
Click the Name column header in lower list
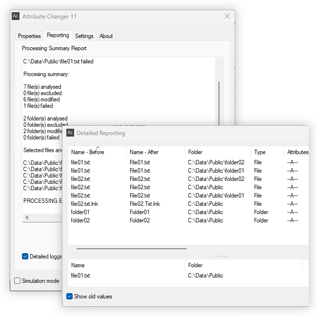pyautogui.click(x=127, y=265)
